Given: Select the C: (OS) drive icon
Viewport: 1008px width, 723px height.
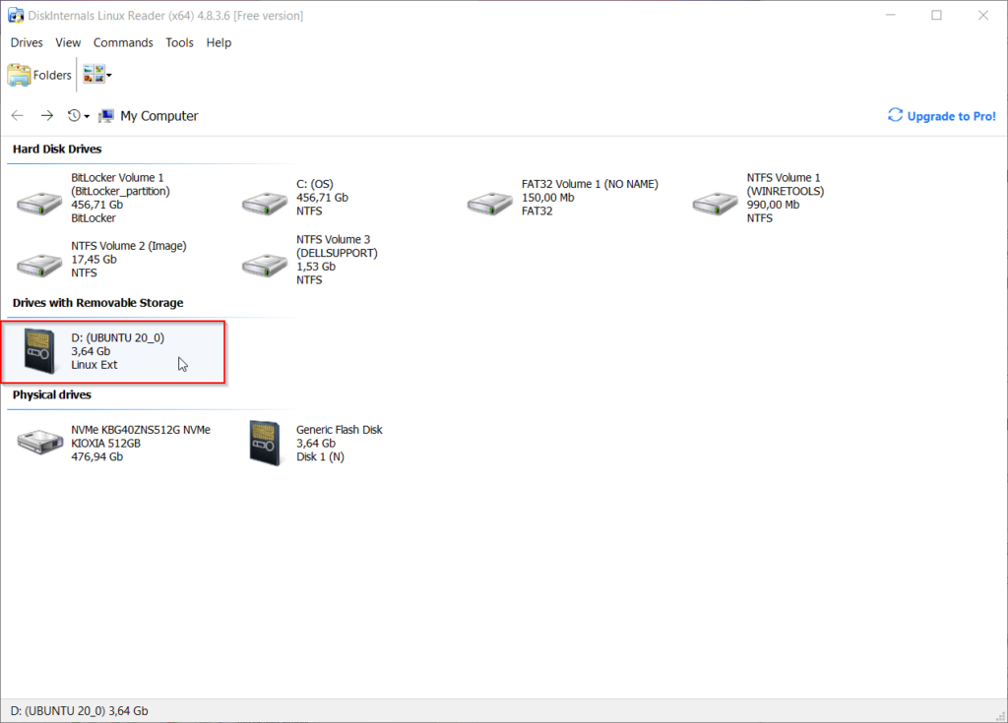Looking at the screenshot, I should click(264, 203).
